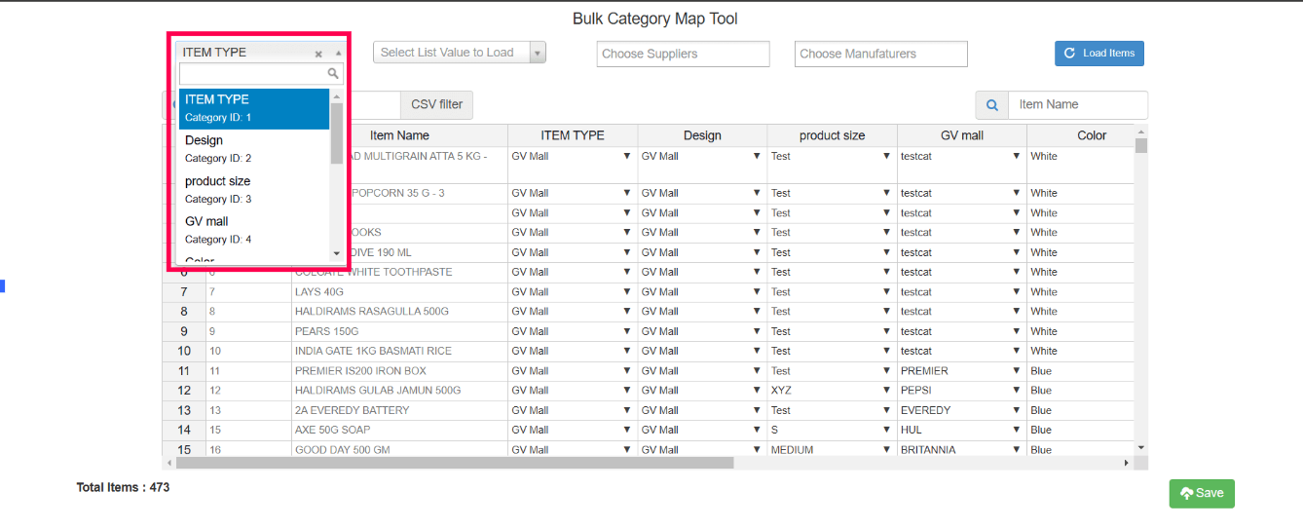Collapse the ITEM TYPE dropdown using its arrow

coord(338,54)
